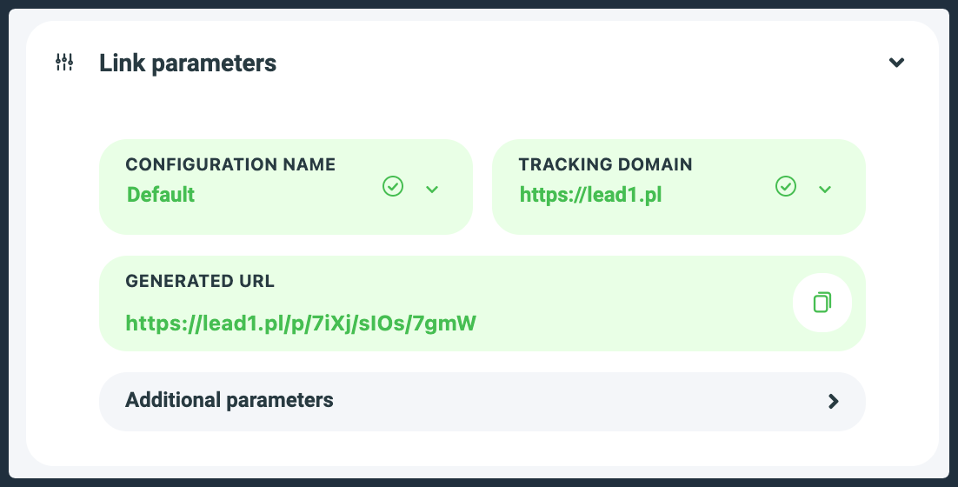Click the checkmark icon in Tracking Domain
Image resolution: width=958 pixels, height=487 pixels.
pyautogui.click(x=786, y=187)
